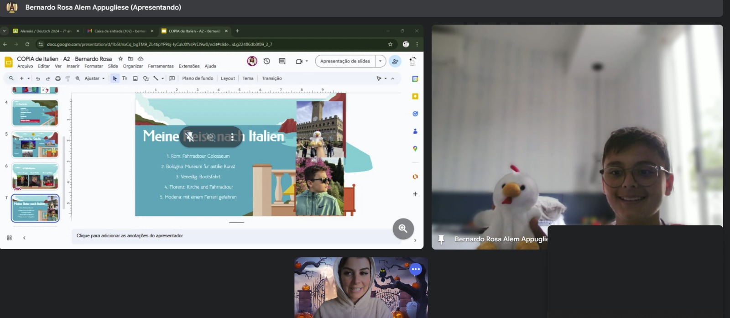The width and height of the screenshot is (730, 318).
Task: Click the insert shape icon
Action: point(146,78)
